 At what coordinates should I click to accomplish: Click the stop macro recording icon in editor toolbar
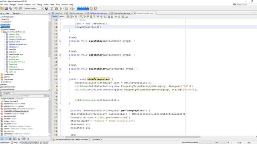pyautogui.click(x=119, y=16)
